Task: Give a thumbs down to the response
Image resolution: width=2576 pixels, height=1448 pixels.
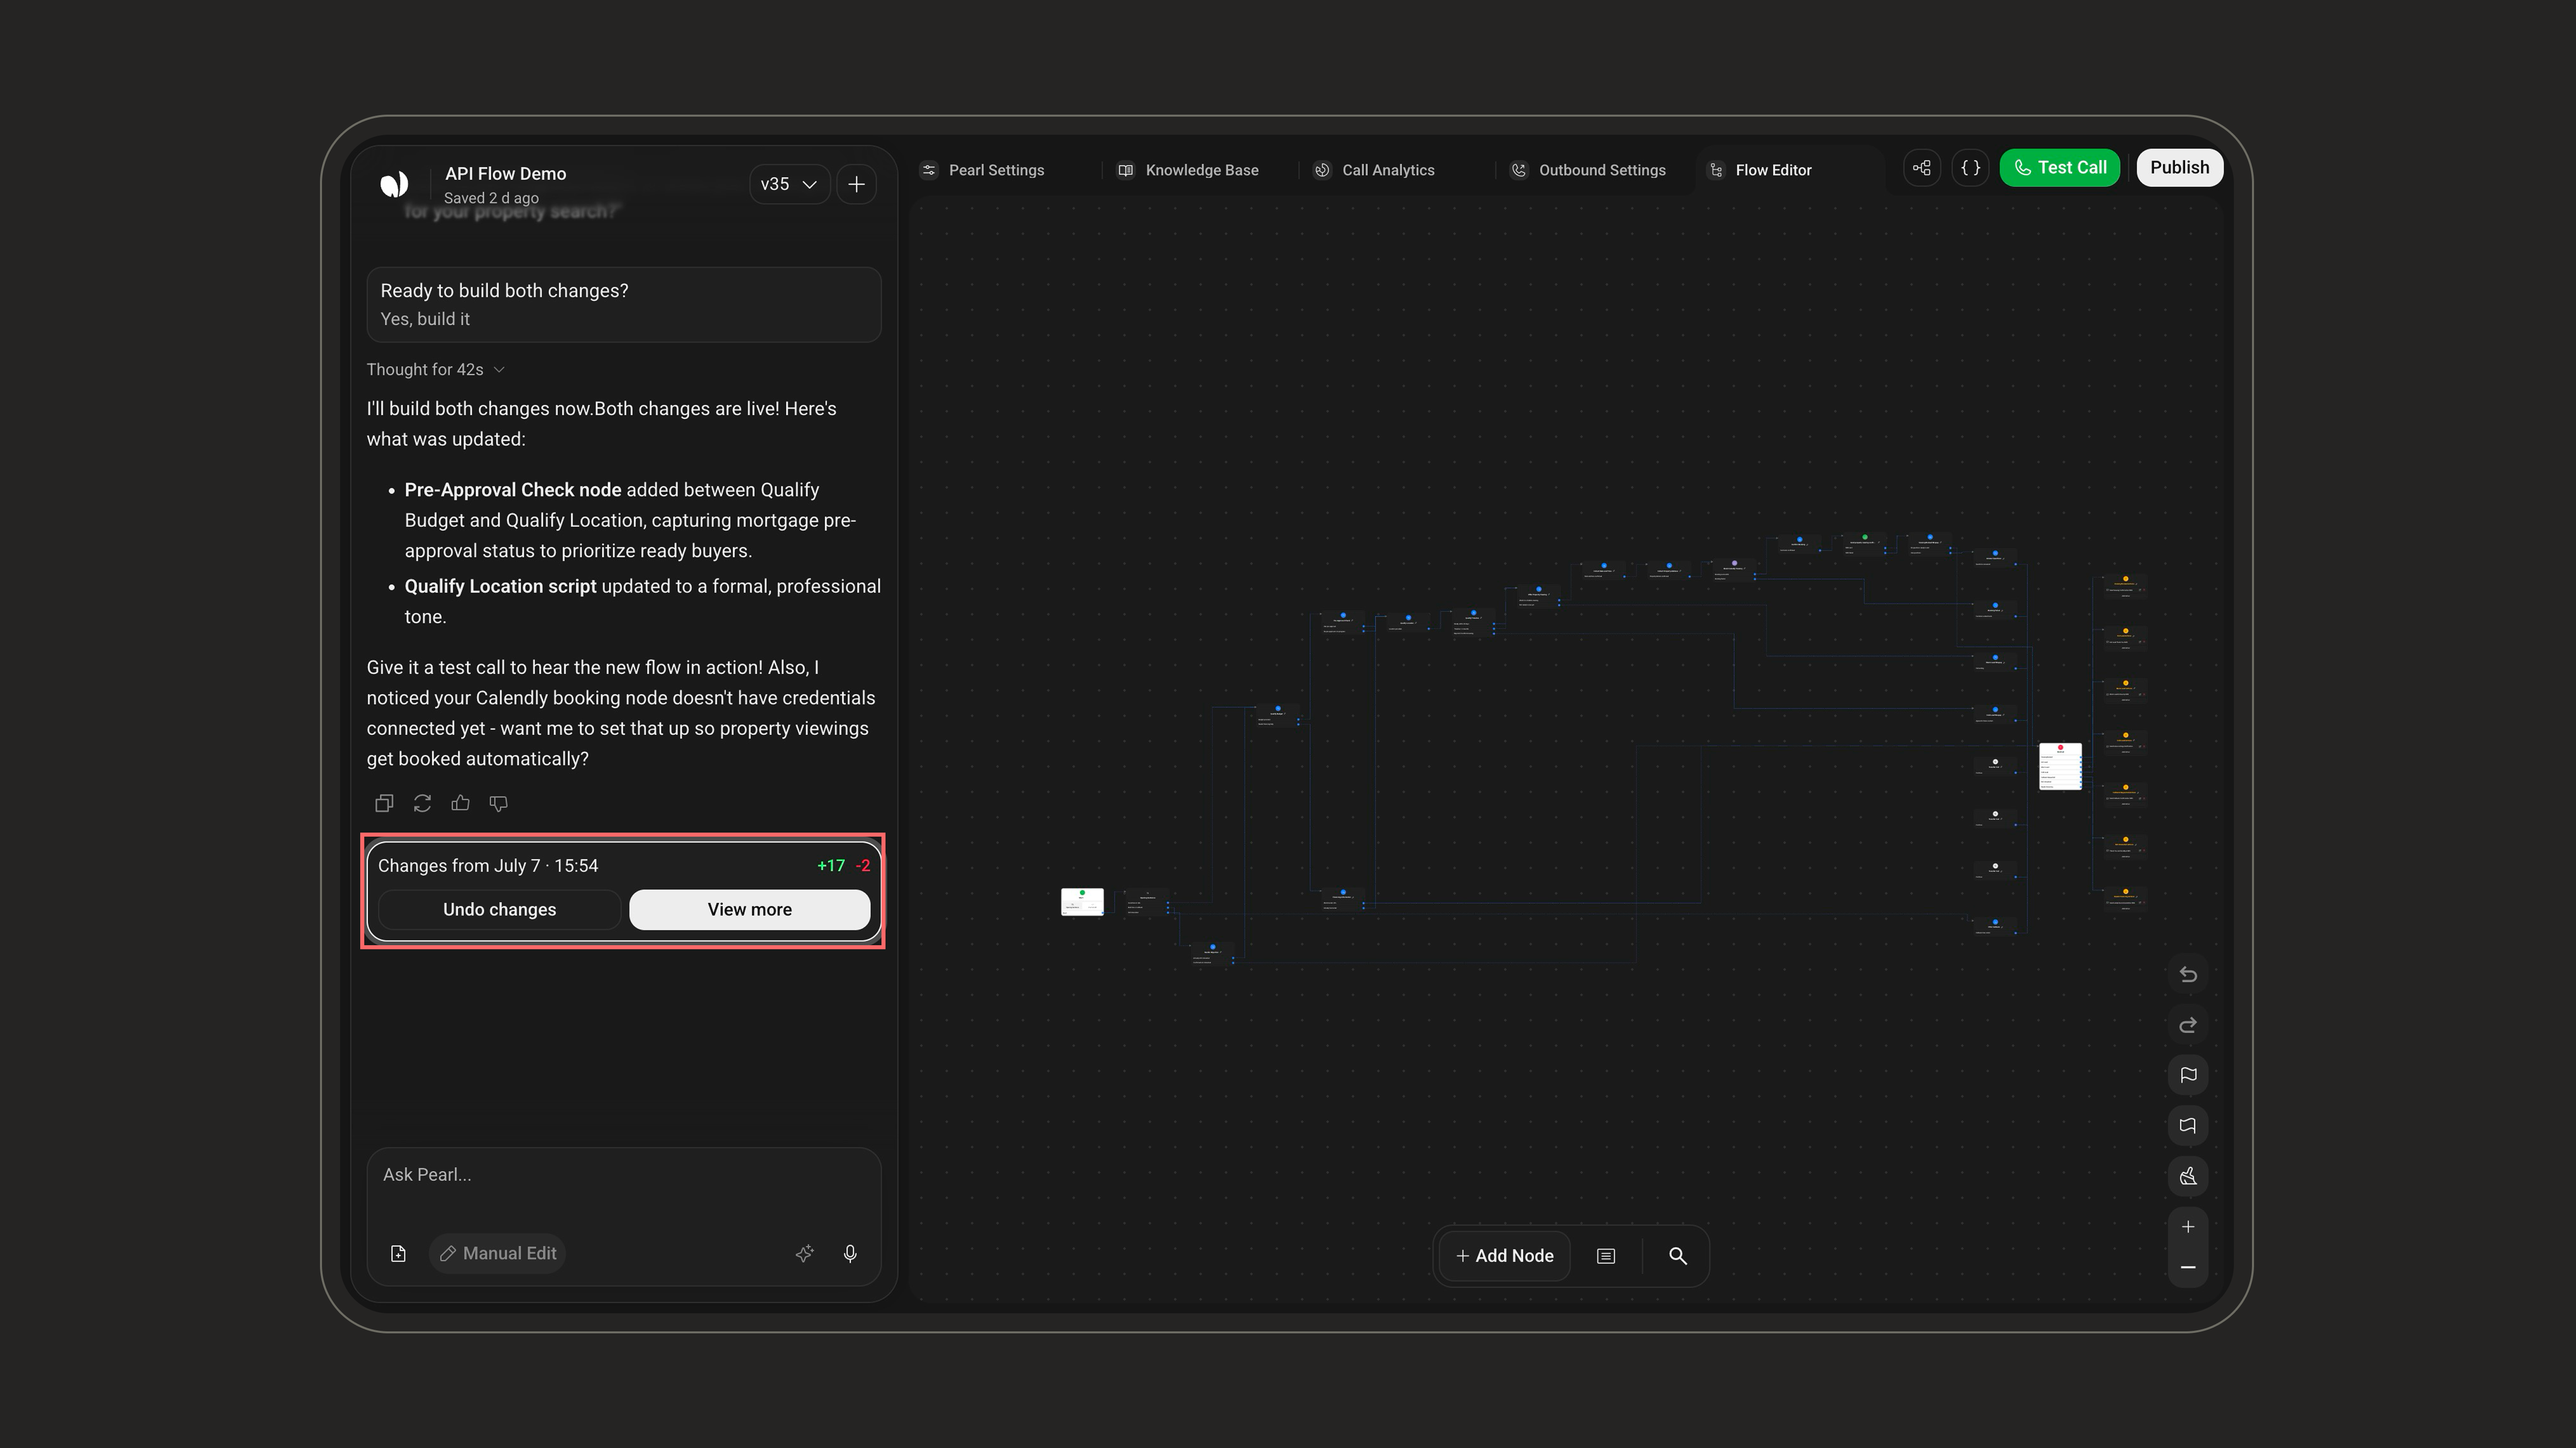Action: 499,803
